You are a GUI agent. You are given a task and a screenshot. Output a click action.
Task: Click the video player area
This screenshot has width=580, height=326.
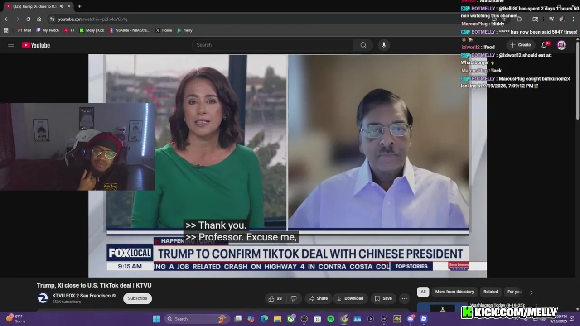coord(287,166)
